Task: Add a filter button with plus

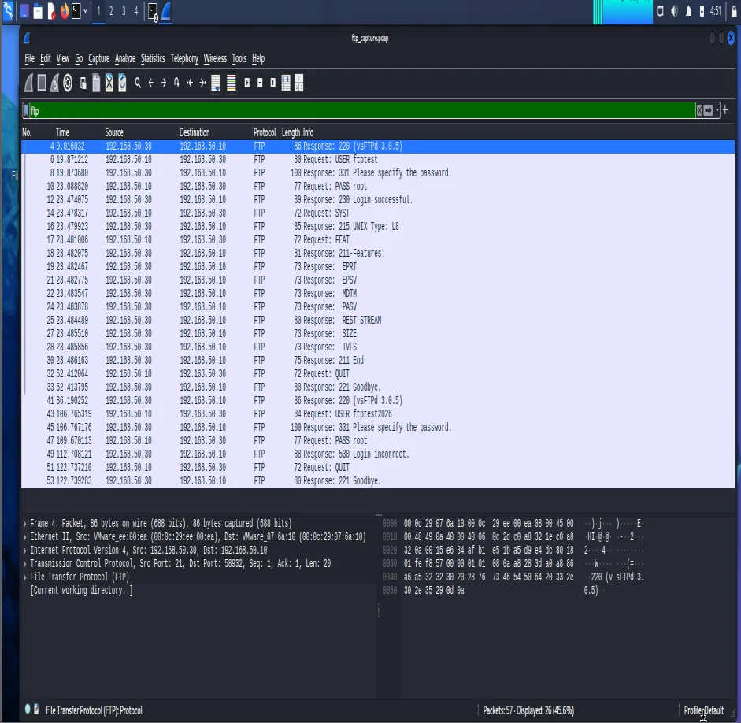Action: pyautogui.click(x=725, y=110)
